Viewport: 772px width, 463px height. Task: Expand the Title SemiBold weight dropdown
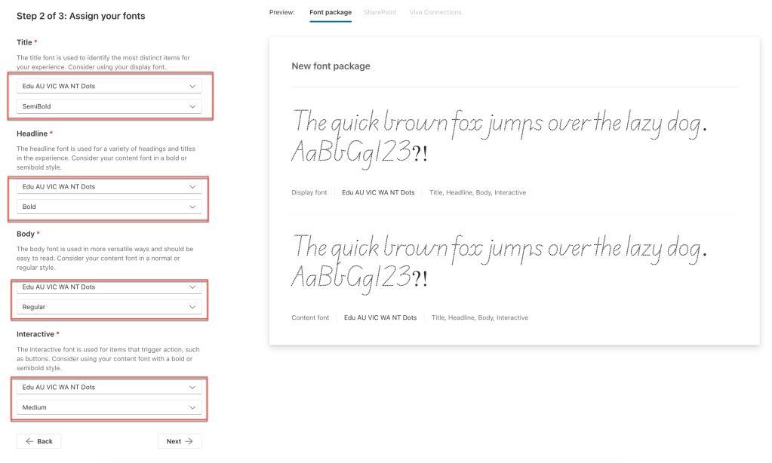tap(109, 106)
